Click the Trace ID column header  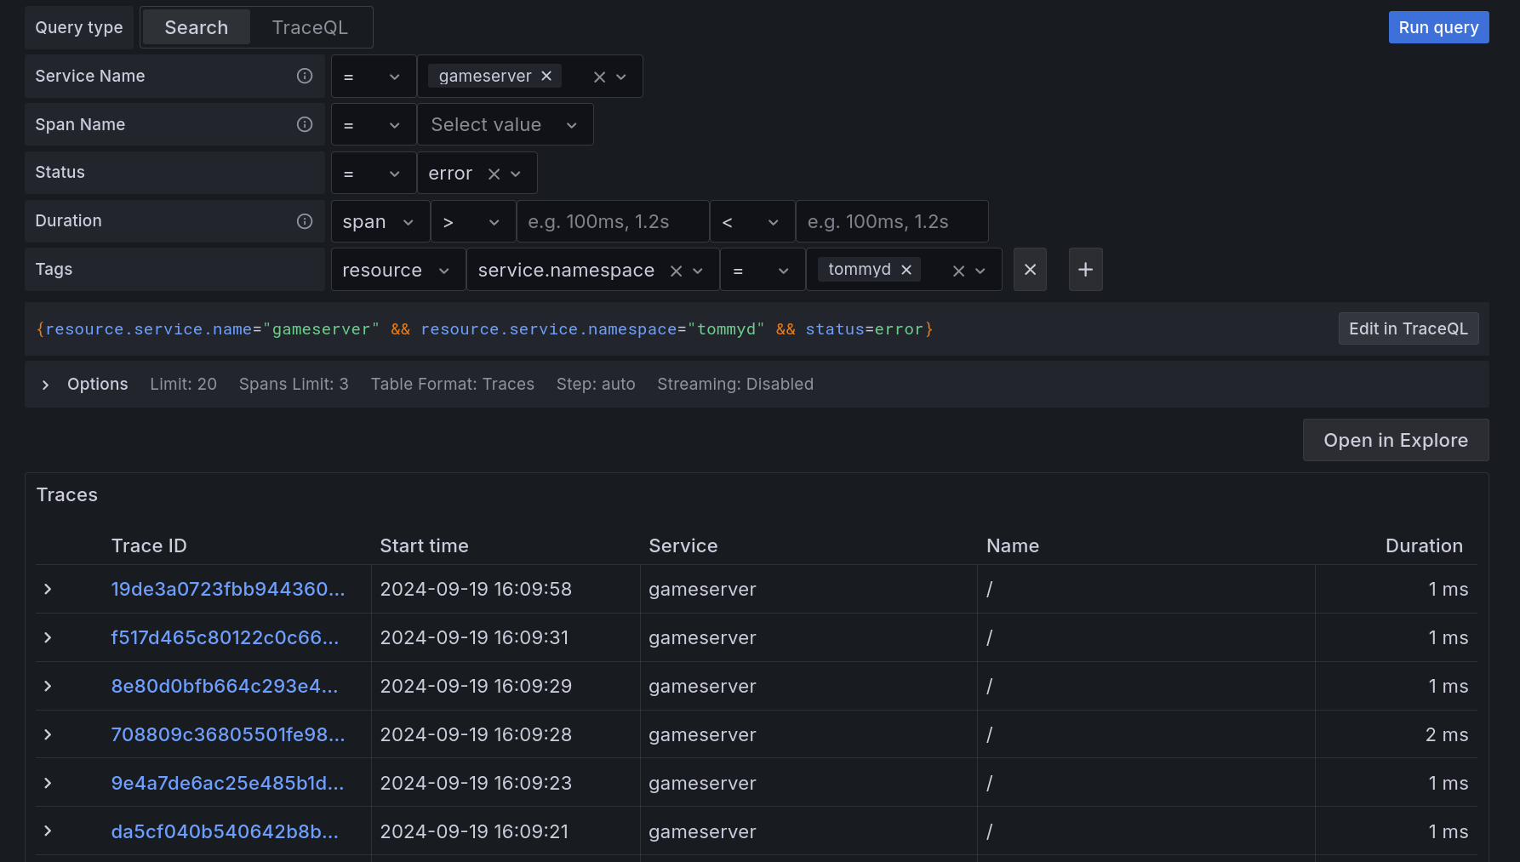coord(149,545)
